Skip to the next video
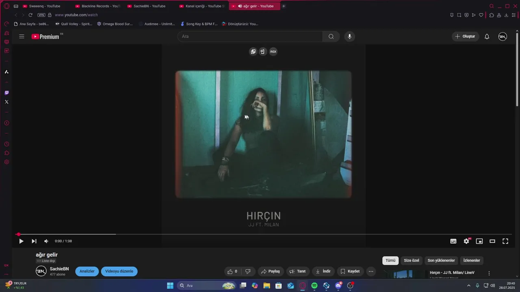 [34, 241]
